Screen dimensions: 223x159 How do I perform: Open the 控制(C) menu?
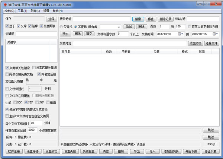point(9,11)
